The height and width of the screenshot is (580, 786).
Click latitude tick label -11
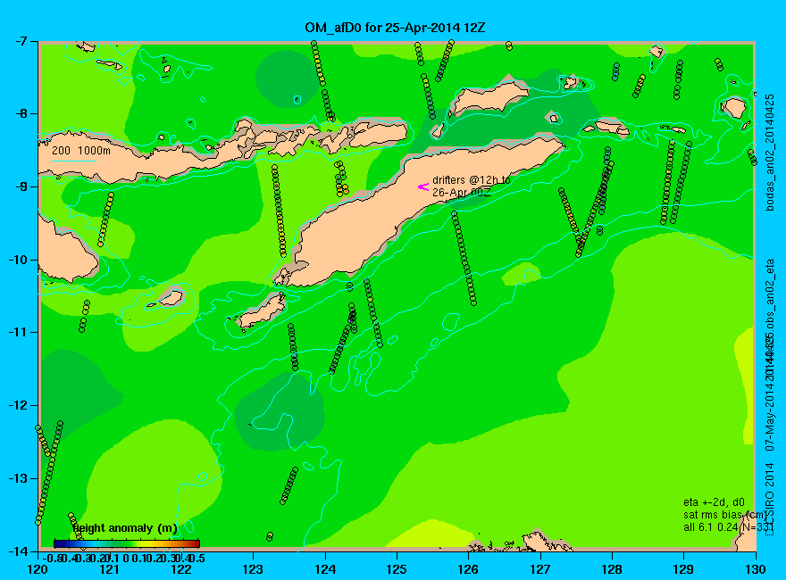19,333
